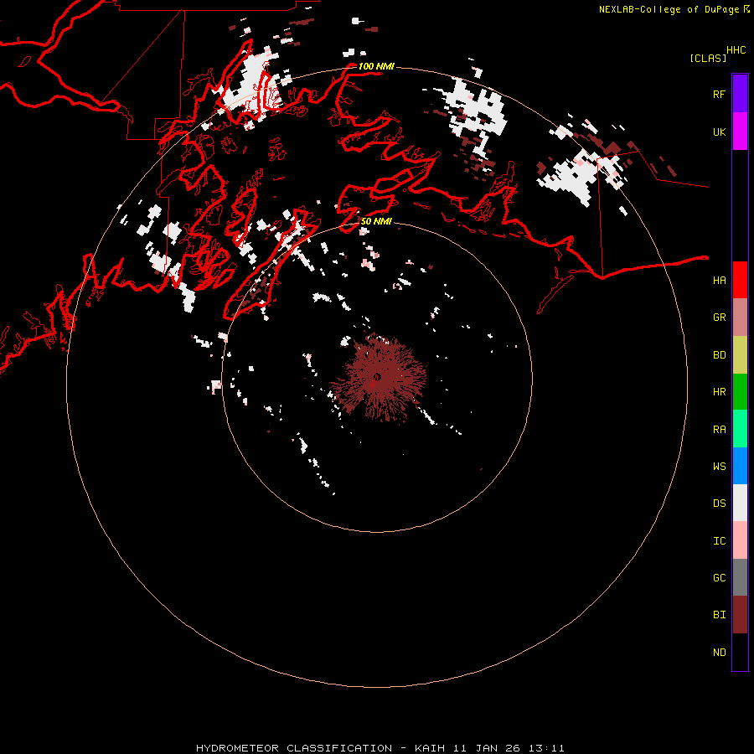Select the GC gray legend swatch

(740, 577)
